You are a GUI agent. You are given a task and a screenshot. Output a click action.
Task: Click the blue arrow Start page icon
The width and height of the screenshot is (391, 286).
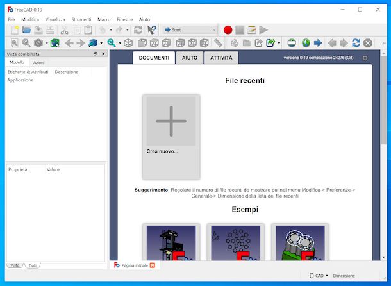coord(318,43)
